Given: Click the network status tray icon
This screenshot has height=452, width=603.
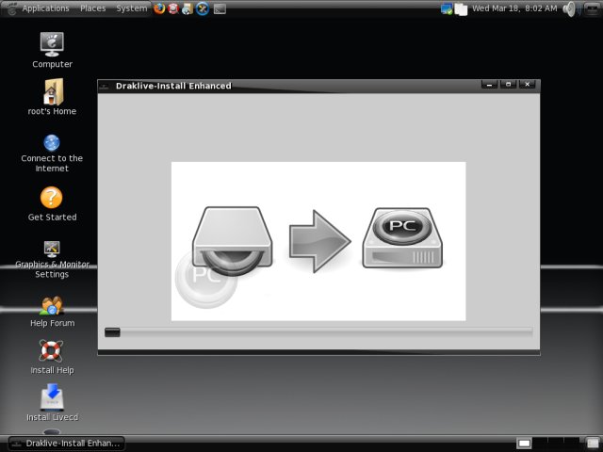Looking at the screenshot, I should (x=447, y=8).
